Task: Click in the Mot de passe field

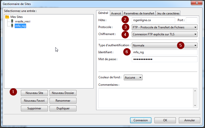Action: (164, 59)
